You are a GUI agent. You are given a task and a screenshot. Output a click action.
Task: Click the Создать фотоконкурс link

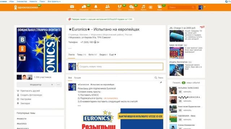coord(31,95)
